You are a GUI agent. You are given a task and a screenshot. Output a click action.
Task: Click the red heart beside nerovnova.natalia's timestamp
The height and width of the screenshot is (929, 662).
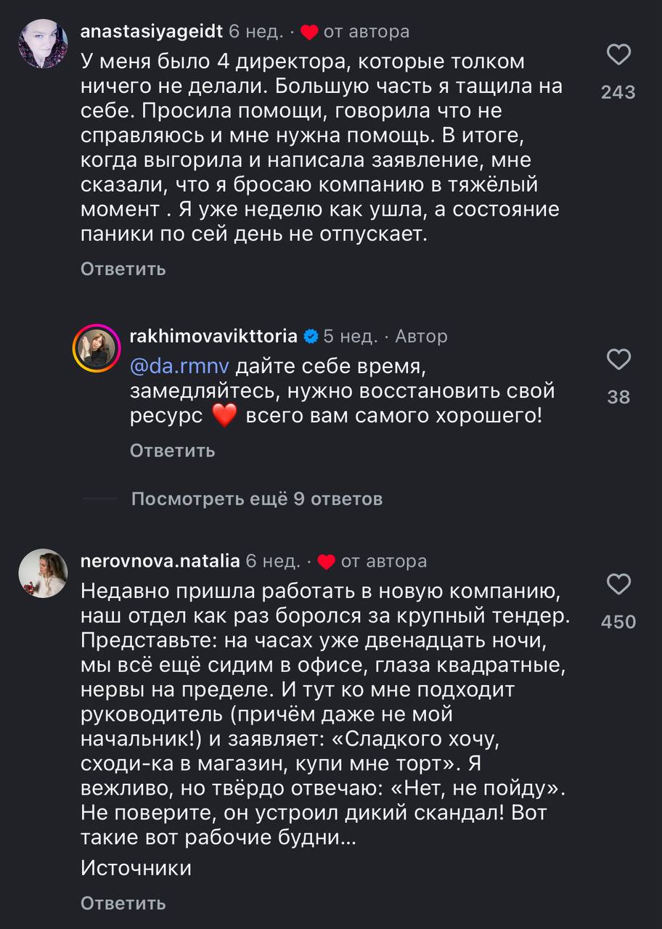pyautogui.click(x=327, y=562)
